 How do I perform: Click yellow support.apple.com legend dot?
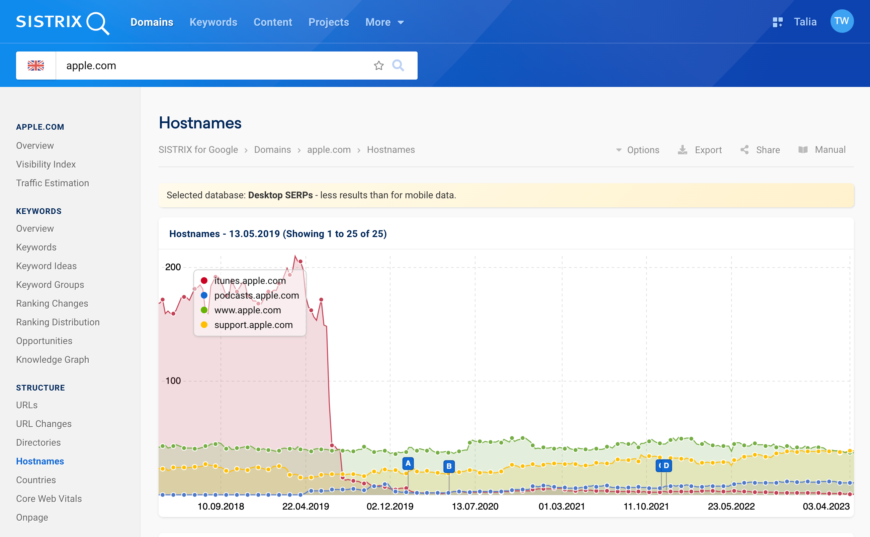point(204,325)
